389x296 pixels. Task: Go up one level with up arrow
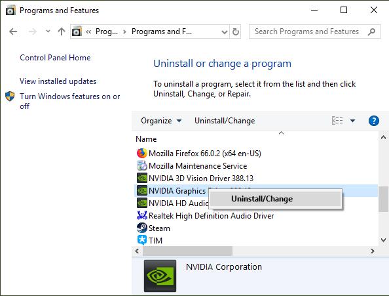tap(62, 32)
